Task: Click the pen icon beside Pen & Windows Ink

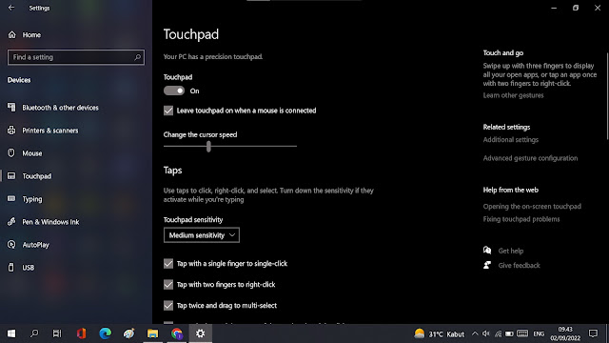Action: coord(11,222)
